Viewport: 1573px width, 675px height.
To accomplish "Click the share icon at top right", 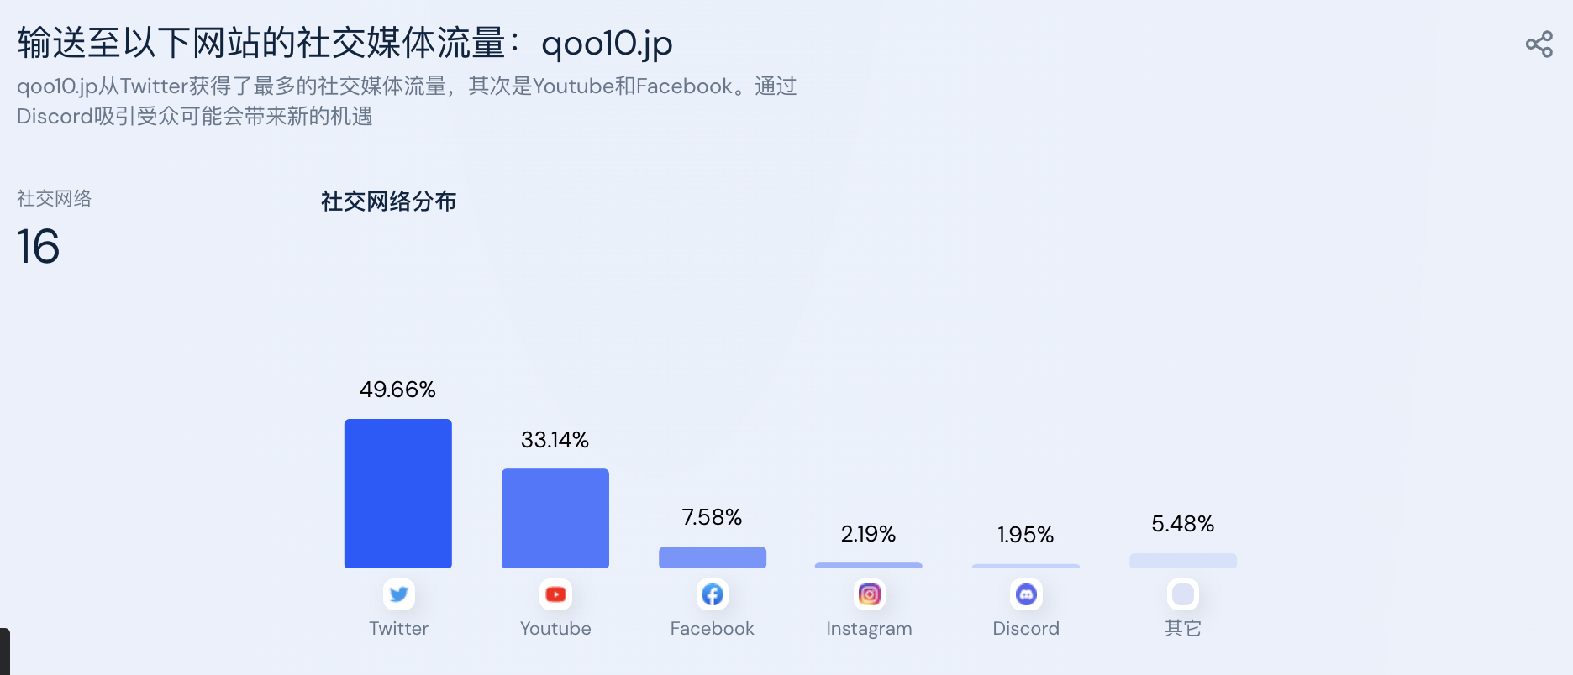I will (x=1539, y=44).
